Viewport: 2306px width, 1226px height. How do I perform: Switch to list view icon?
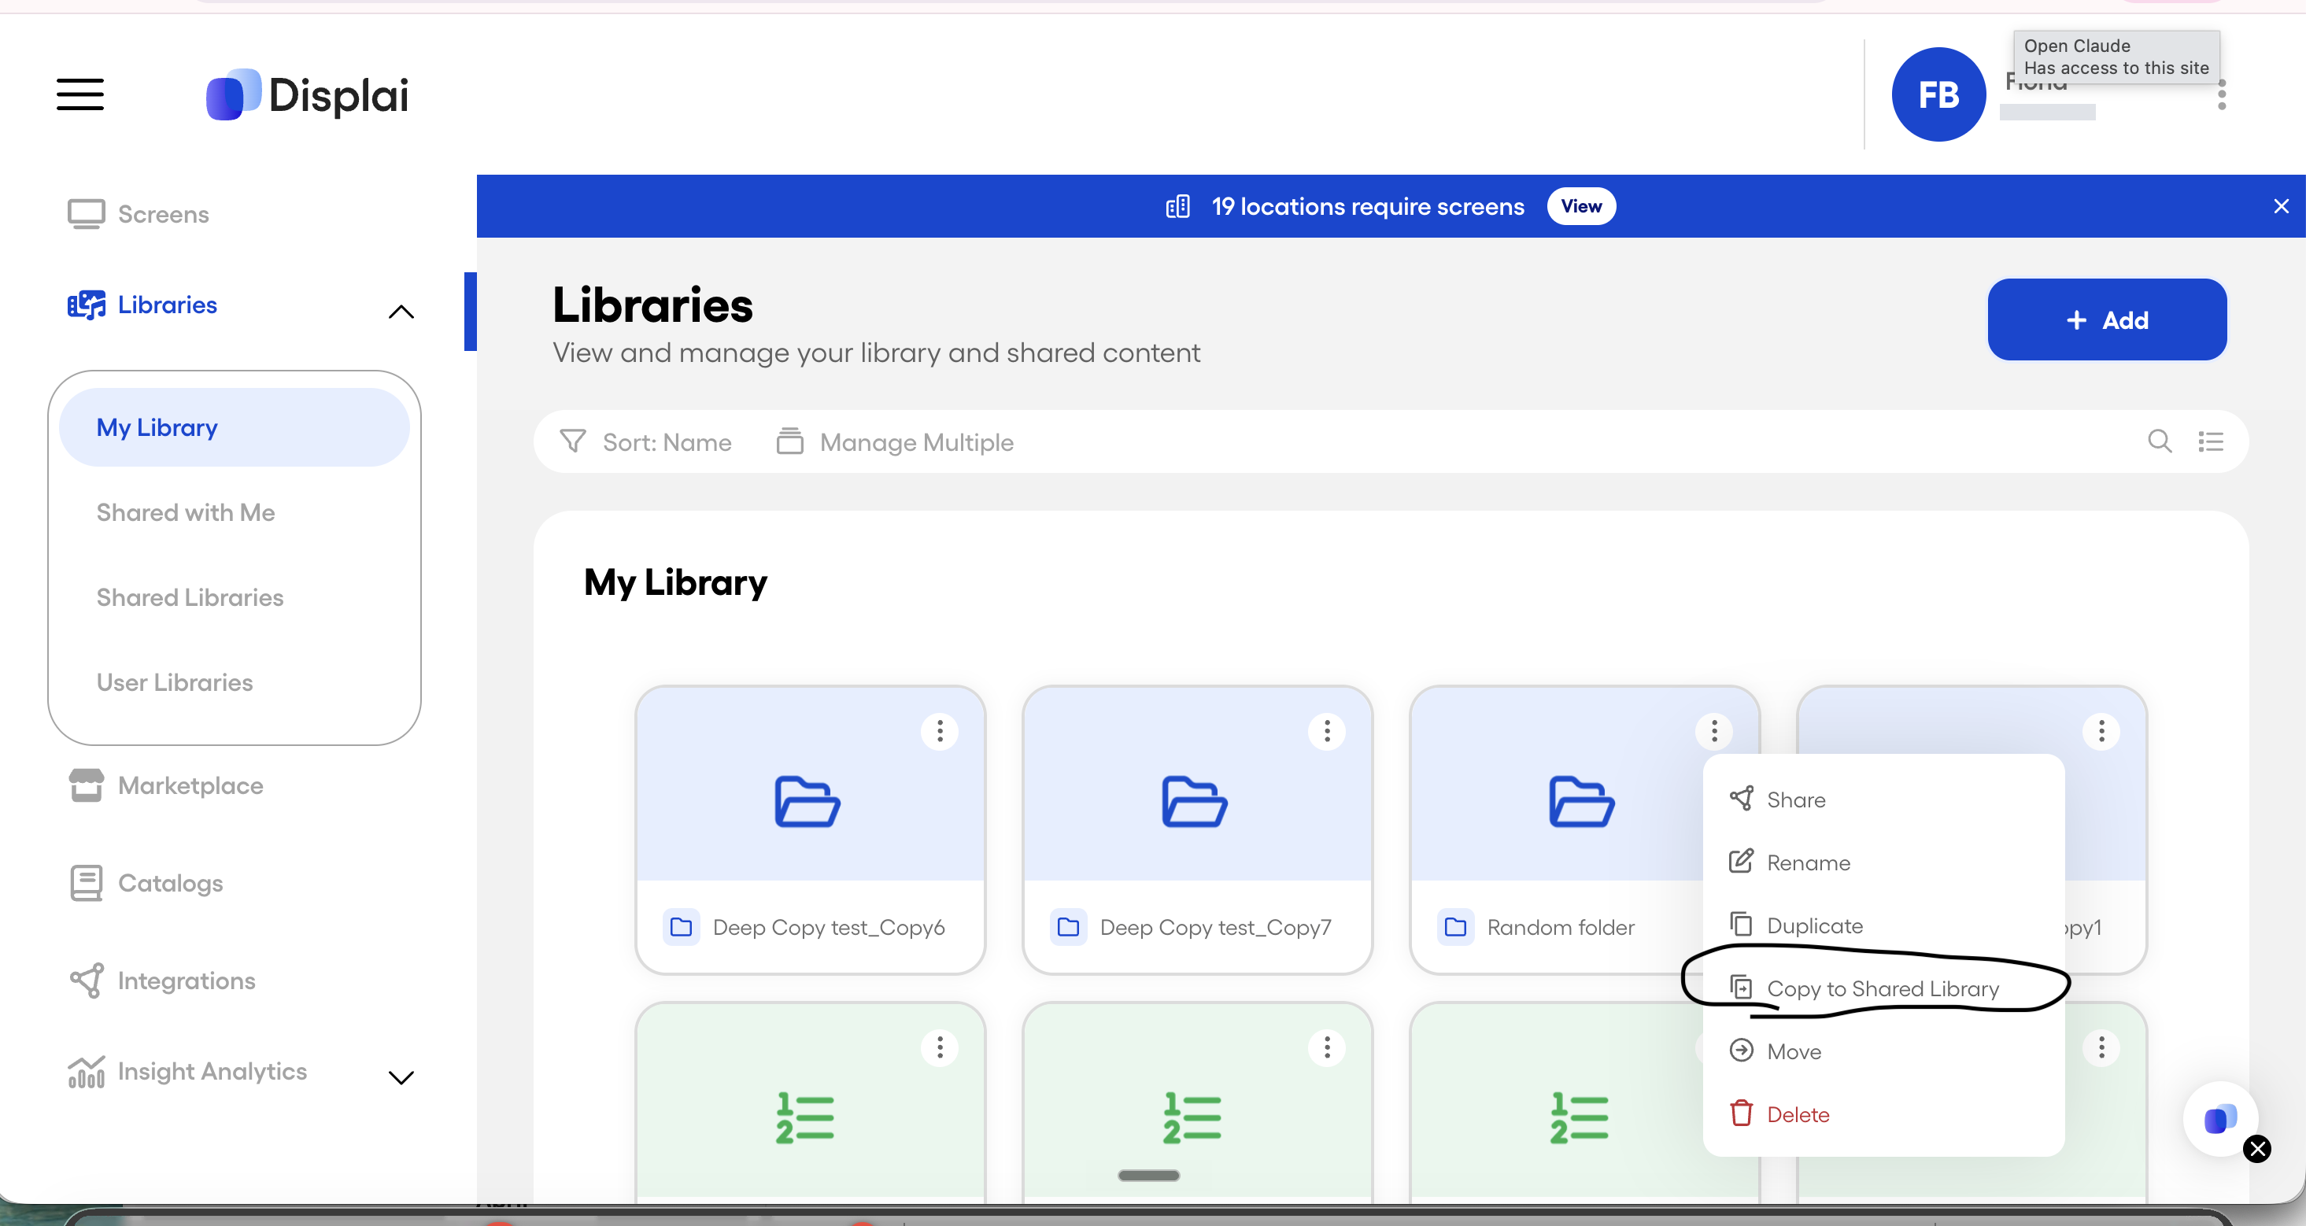click(x=2210, y=441)
